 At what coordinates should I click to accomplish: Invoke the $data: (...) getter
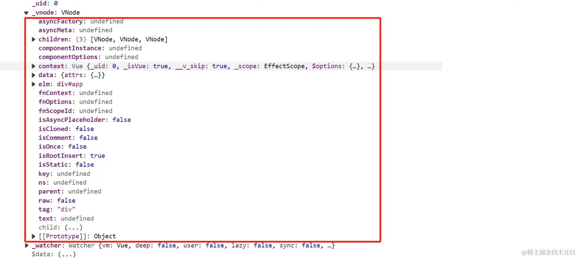(67, 254)
